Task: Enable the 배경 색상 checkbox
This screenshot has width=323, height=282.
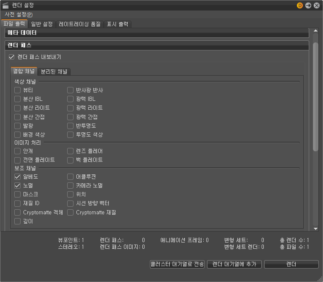Action: pyautogui.click(x=17, y=134)
